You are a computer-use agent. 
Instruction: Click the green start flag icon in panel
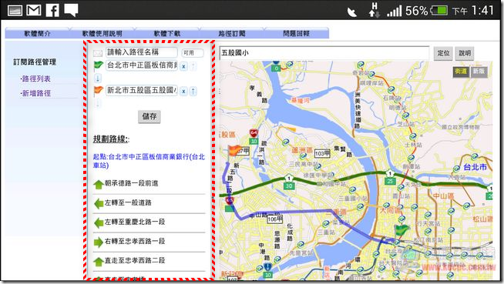point(98,65)
